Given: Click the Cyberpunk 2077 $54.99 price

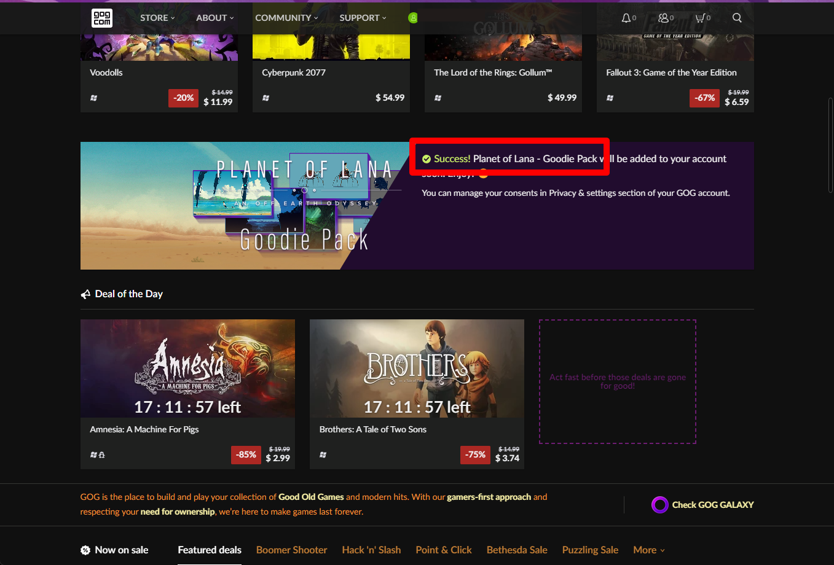Looking at the screenshot, I should click(390, 98).
